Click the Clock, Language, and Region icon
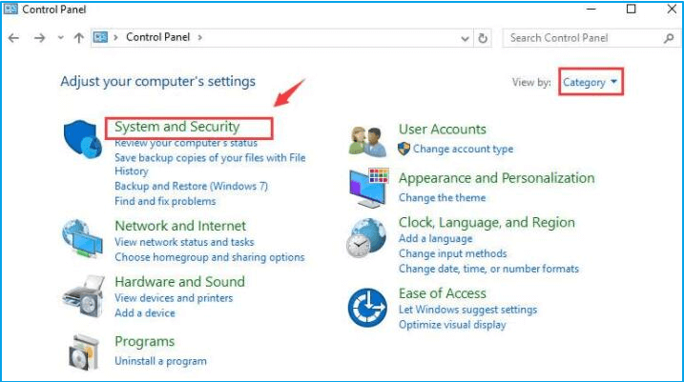 tap(367, 238)
